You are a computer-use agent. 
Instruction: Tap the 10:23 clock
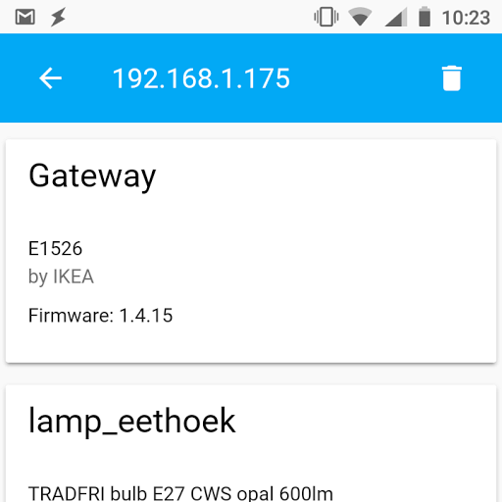pos(466,18)
